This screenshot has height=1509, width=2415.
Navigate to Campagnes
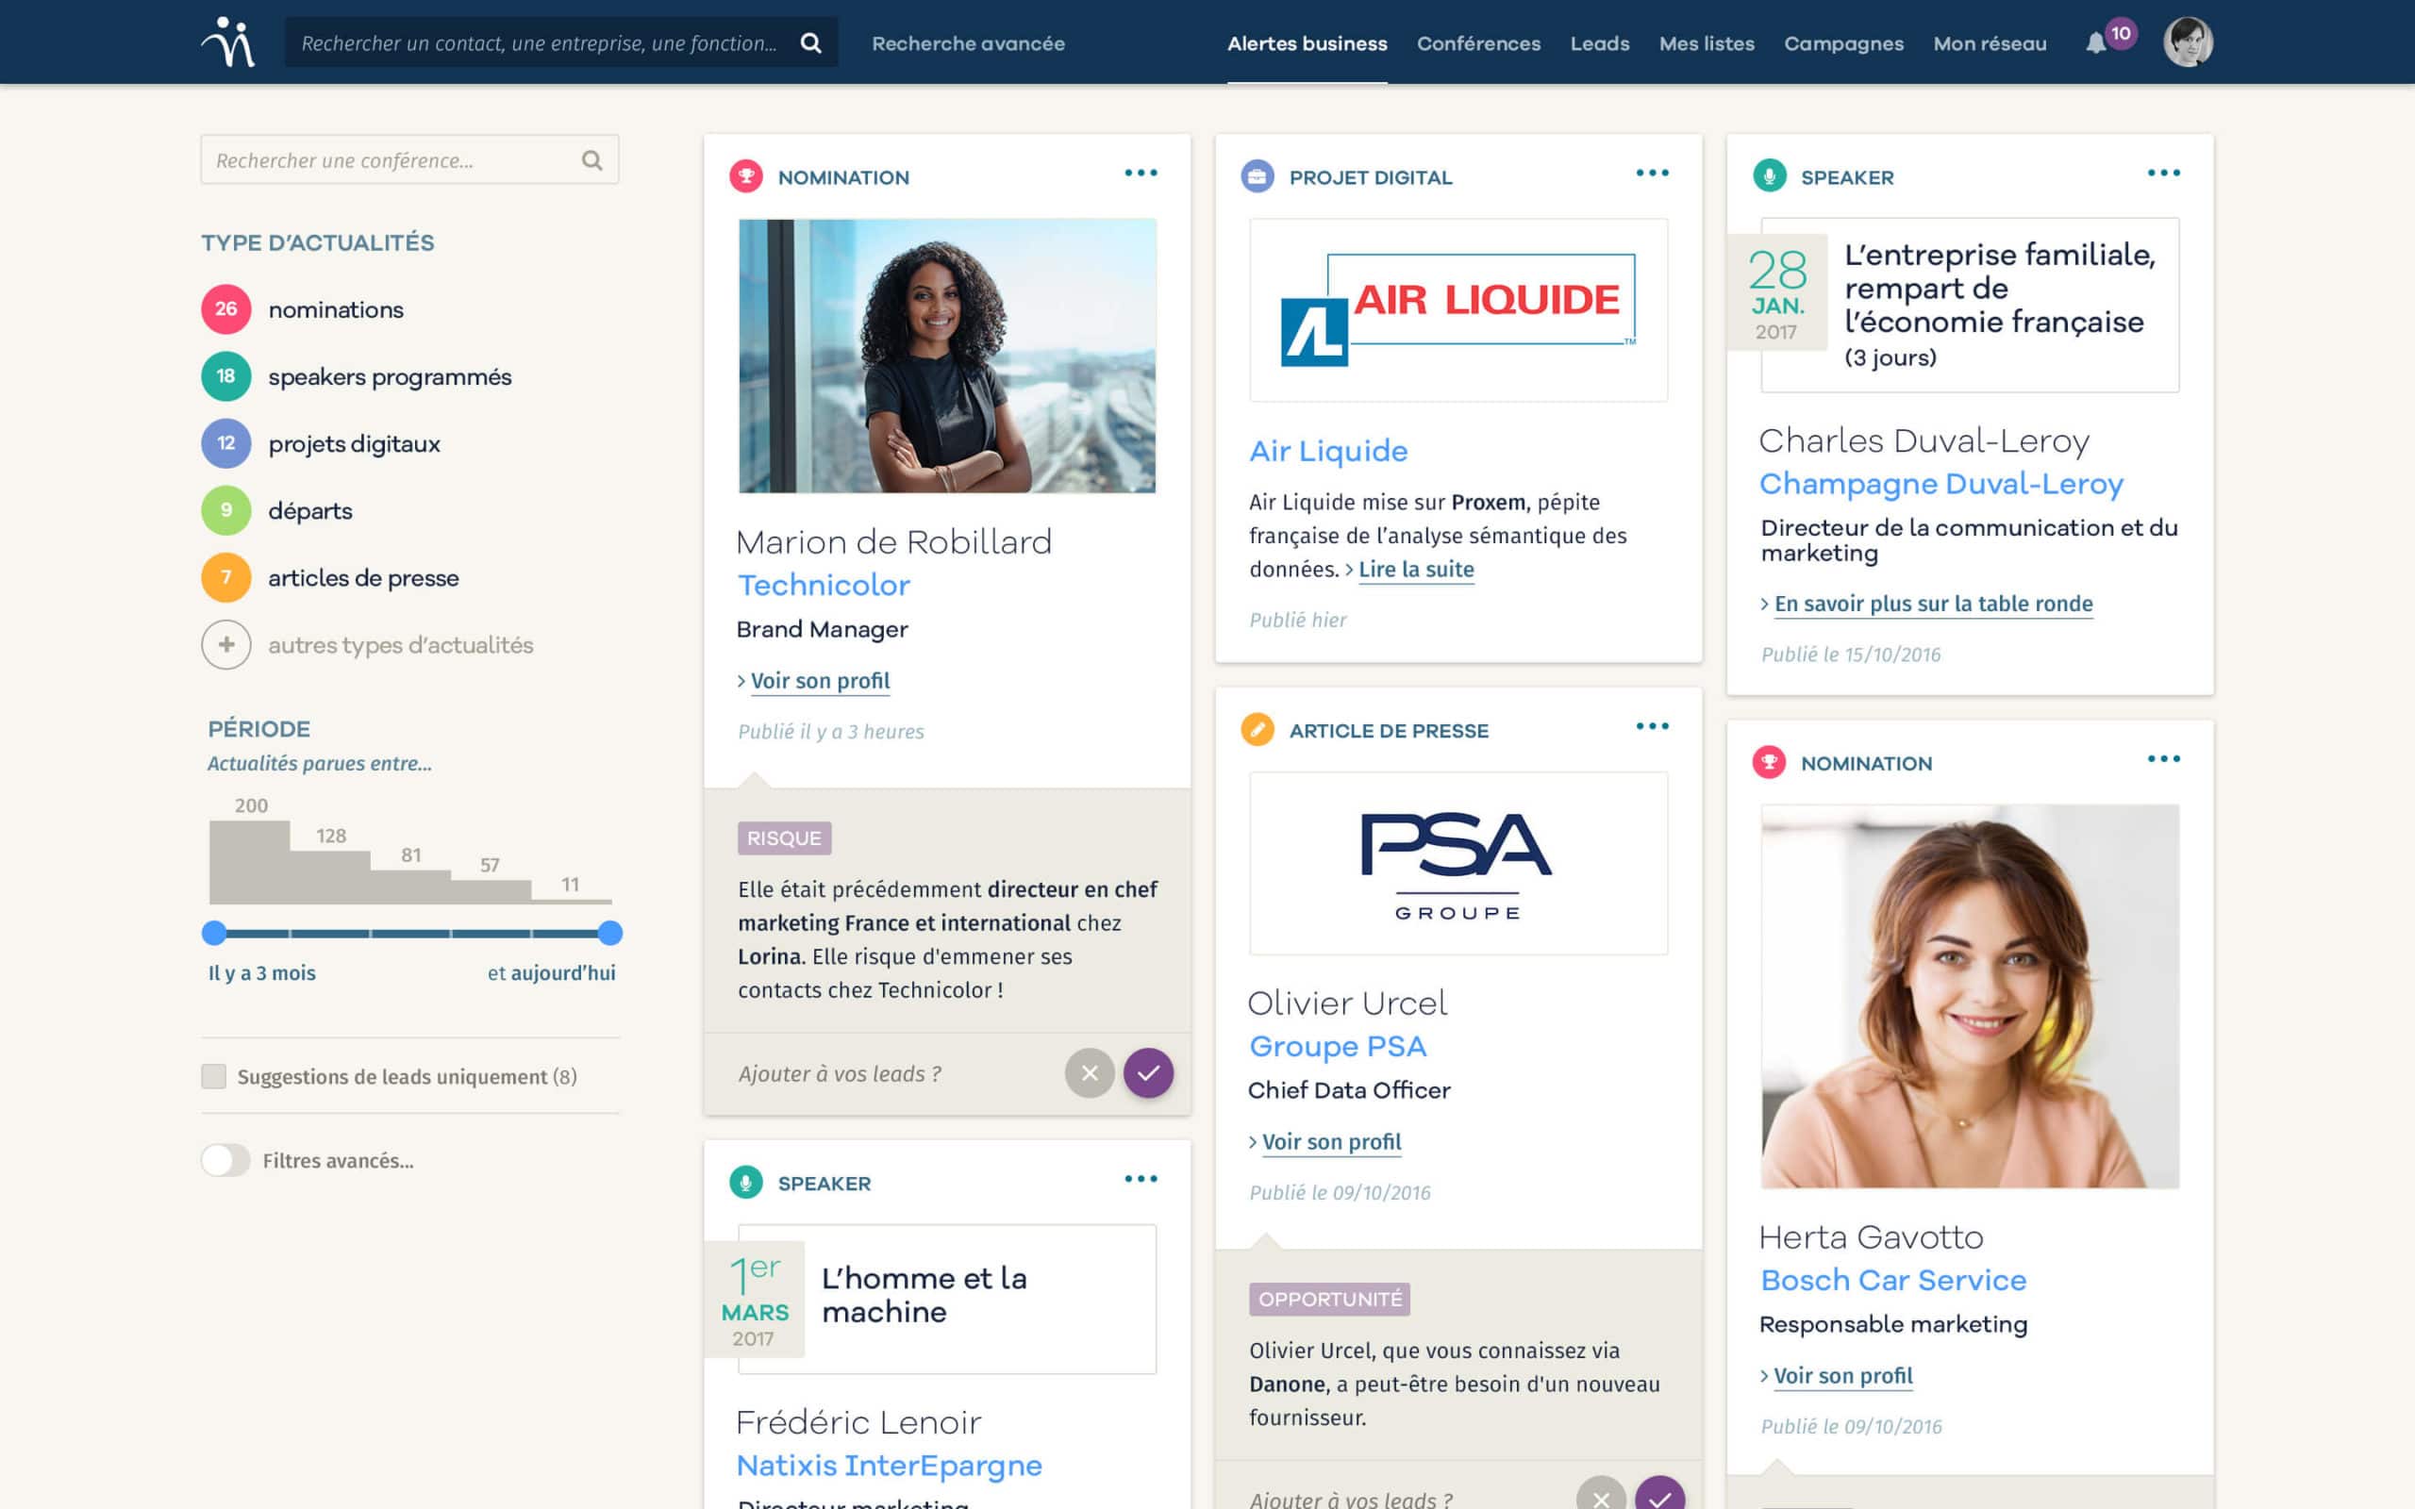pos(1844,44)
